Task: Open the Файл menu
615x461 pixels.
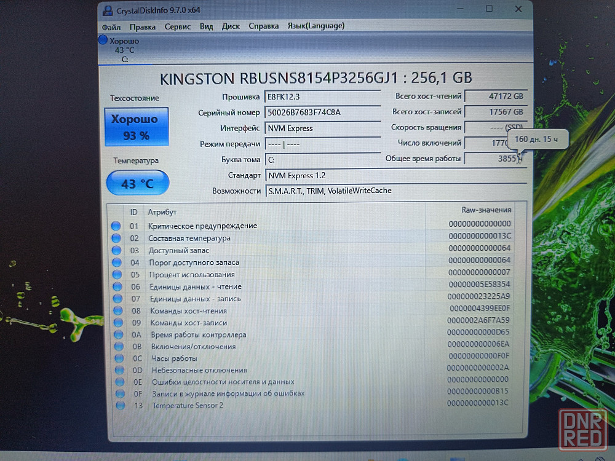Action: click(111, 26)
